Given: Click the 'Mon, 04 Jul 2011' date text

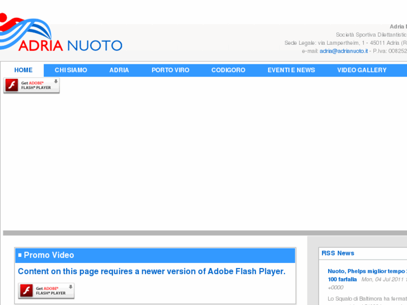Looking at the screenshot, I should click(x=382, y=280).
